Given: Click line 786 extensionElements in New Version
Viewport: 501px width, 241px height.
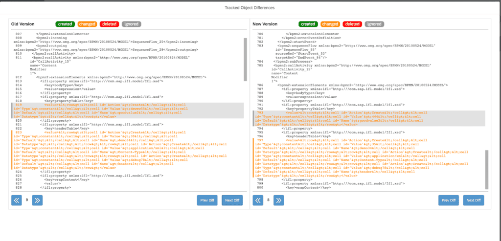Looking at the screenshot, I should (x=363, y=85).
